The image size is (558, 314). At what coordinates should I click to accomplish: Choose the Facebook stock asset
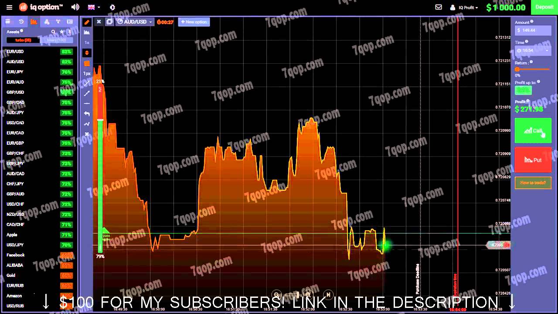tap(39, 255)
